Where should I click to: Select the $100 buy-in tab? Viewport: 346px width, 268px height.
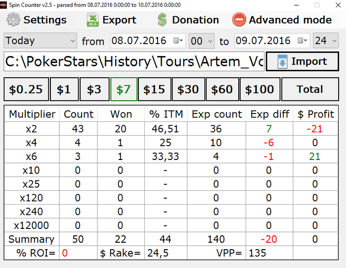(259, 89)
